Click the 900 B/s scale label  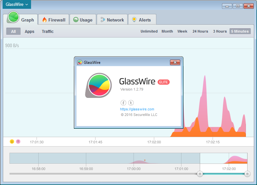(12, 45)
